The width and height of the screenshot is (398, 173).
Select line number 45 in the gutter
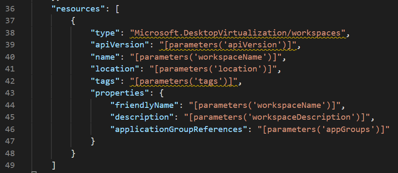(x=10, y=117)
